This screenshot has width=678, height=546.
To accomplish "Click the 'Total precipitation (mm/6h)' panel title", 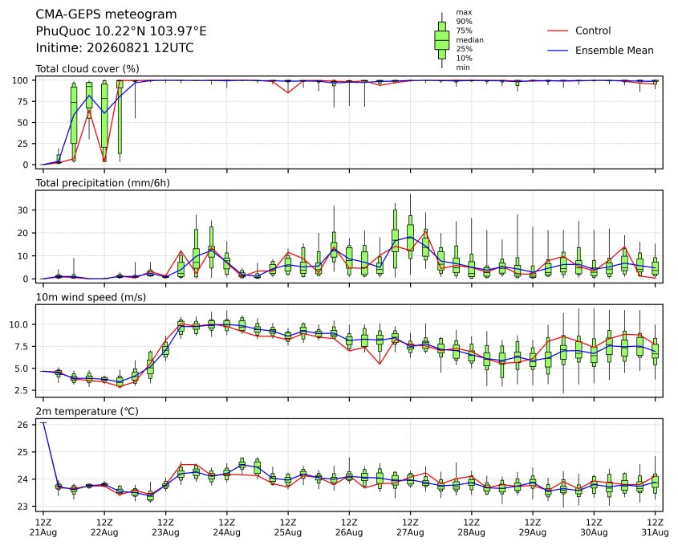I will 103,183.
